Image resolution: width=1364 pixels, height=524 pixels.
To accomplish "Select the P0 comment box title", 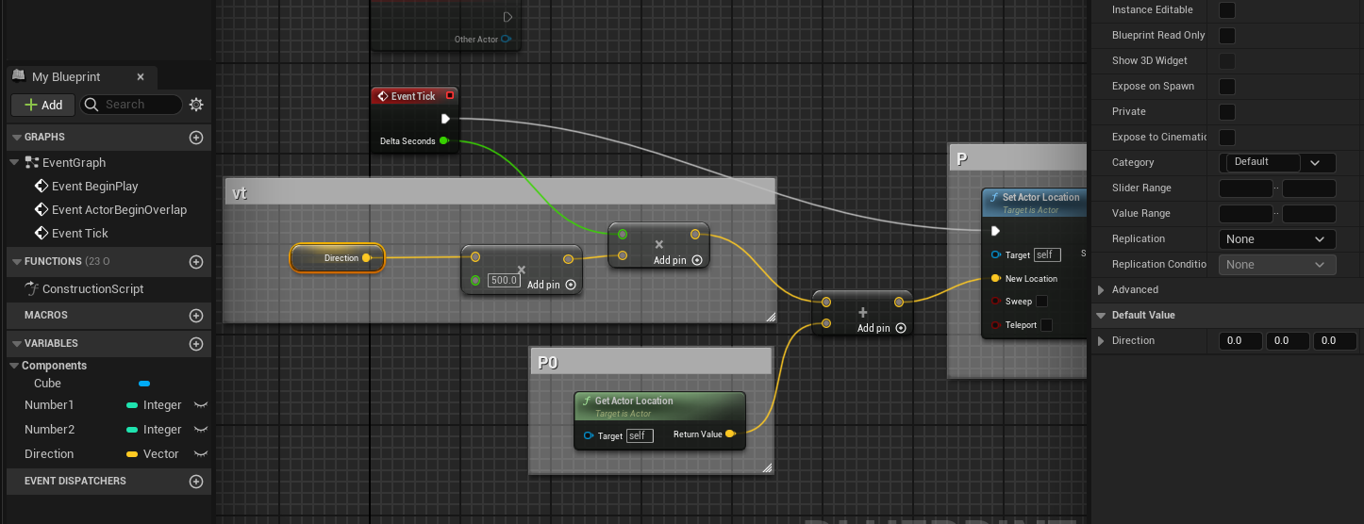I will point(651,362).
